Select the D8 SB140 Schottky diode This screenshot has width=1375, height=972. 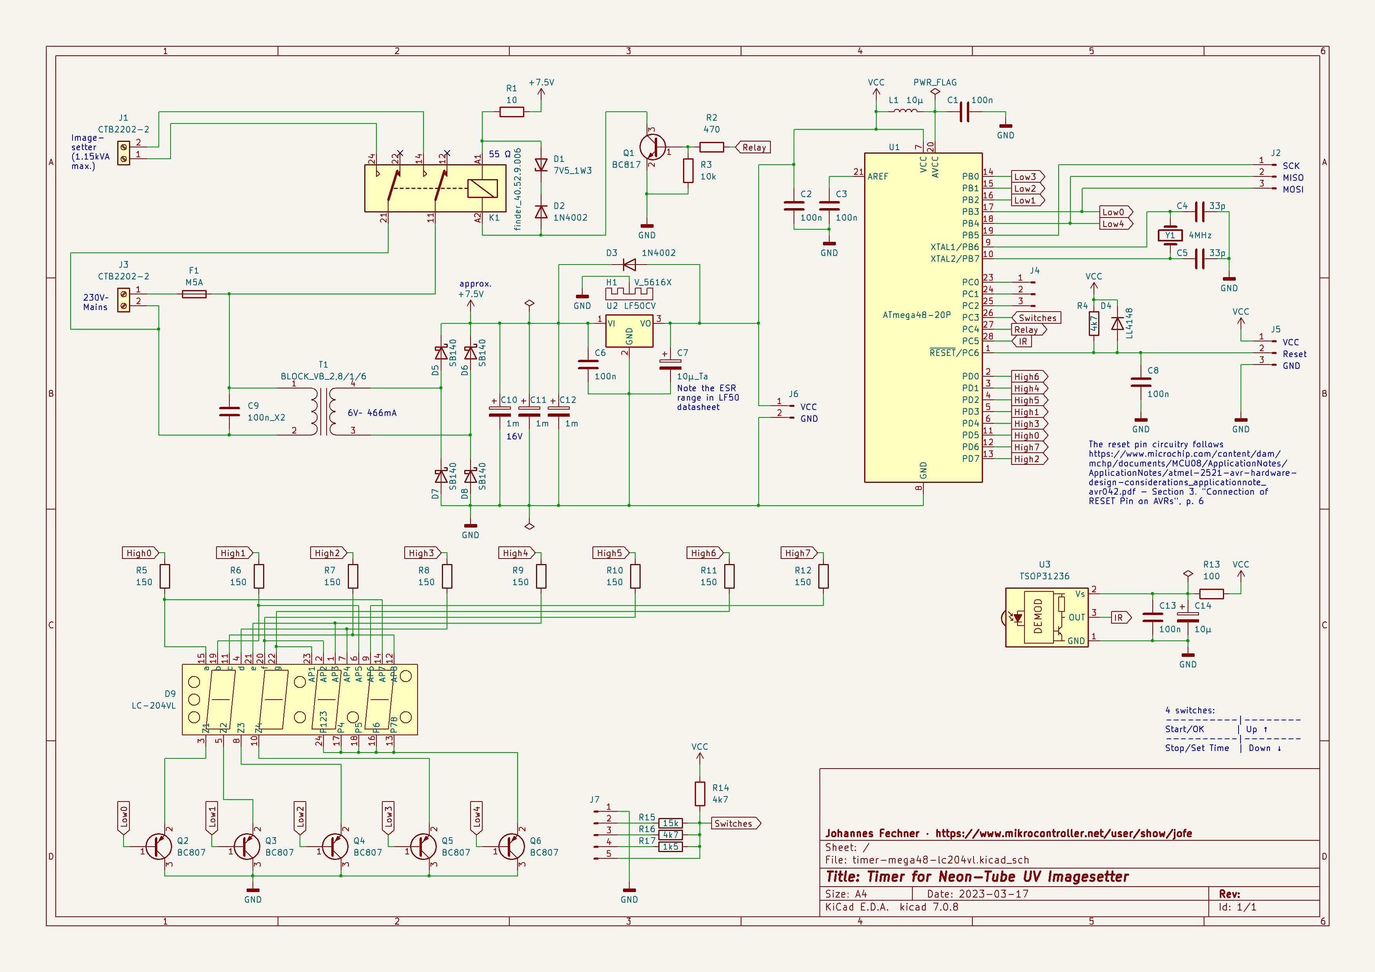coord(471,476)
